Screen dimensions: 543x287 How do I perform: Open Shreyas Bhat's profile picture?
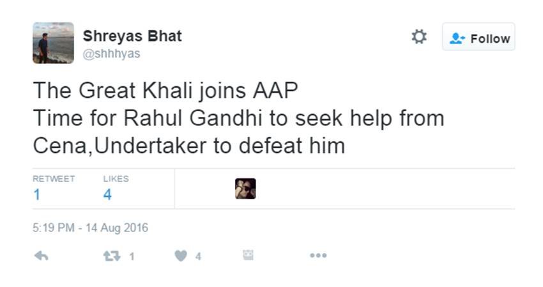click(53, 43)
